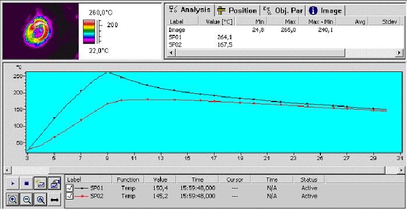Click left arrow of analysis table scrollbar

coord(171,53)
